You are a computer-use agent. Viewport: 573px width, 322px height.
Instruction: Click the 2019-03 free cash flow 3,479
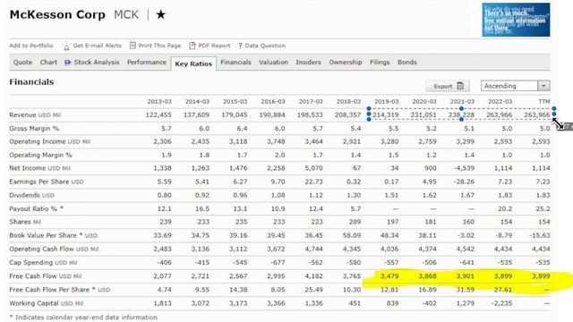click(x=389, y=276)
